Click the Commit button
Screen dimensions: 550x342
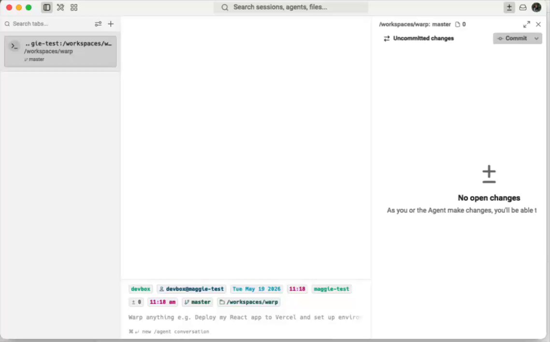click(x=512, y=38)
